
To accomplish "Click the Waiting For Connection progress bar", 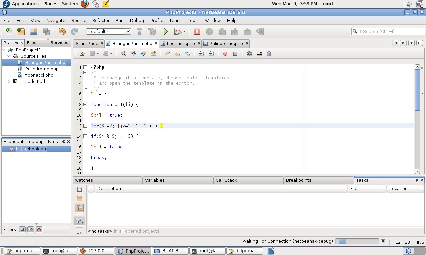I will tap(357, 241).
